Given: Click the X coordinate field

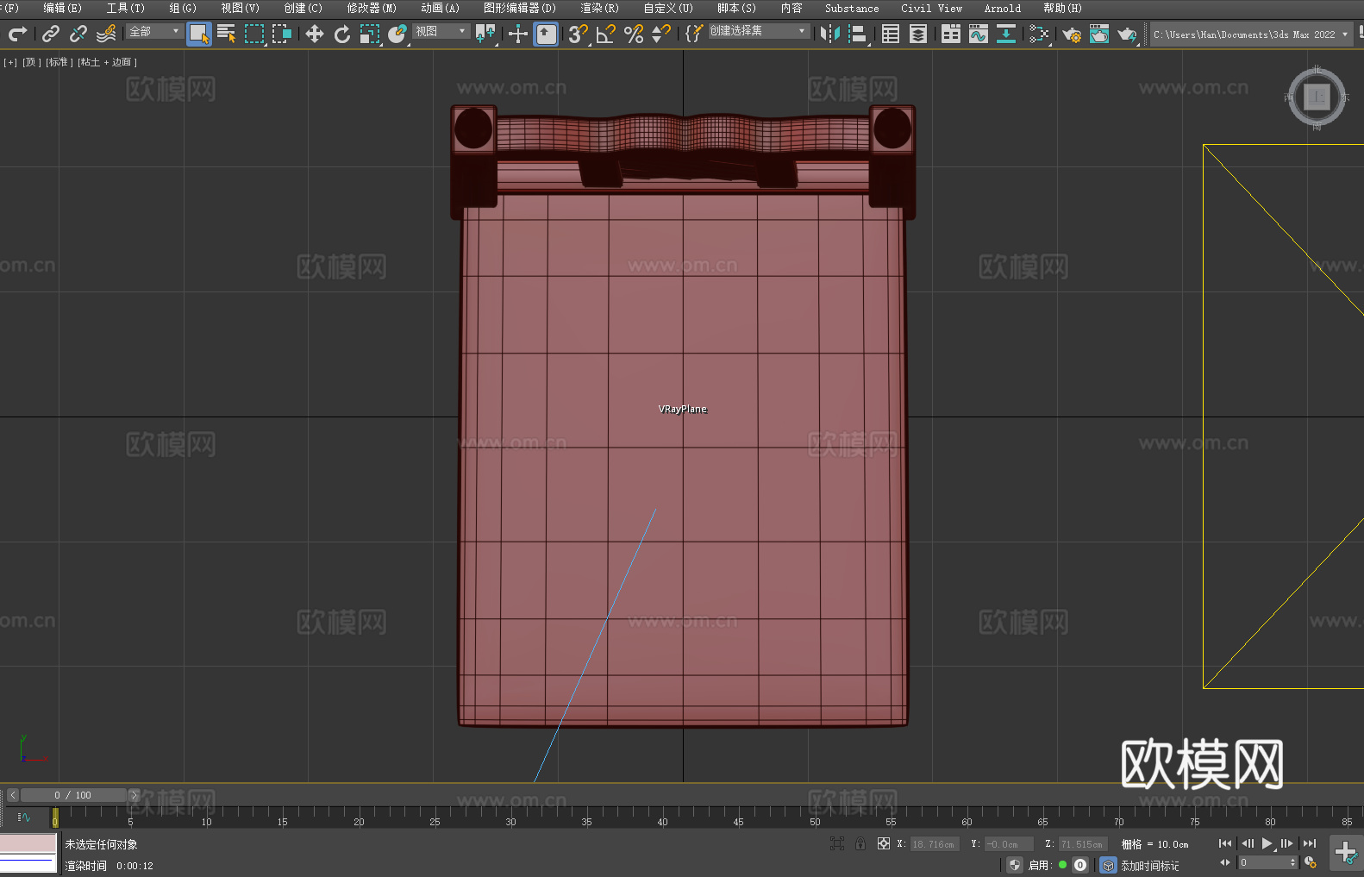Looking at the screenshot, I should pos(935,844).
